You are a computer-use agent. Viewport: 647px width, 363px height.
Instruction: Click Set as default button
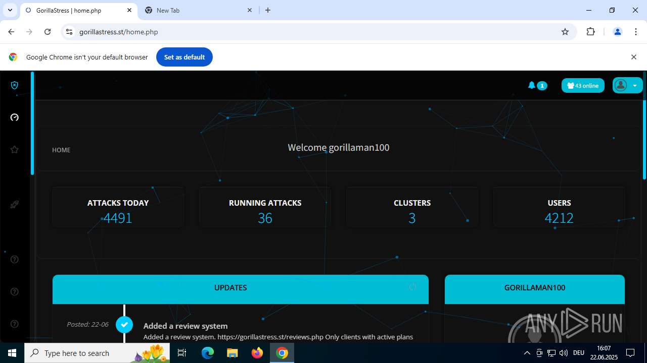(x=184, y=57)
